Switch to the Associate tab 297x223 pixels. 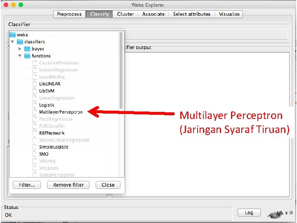click(x=153, y=14)
